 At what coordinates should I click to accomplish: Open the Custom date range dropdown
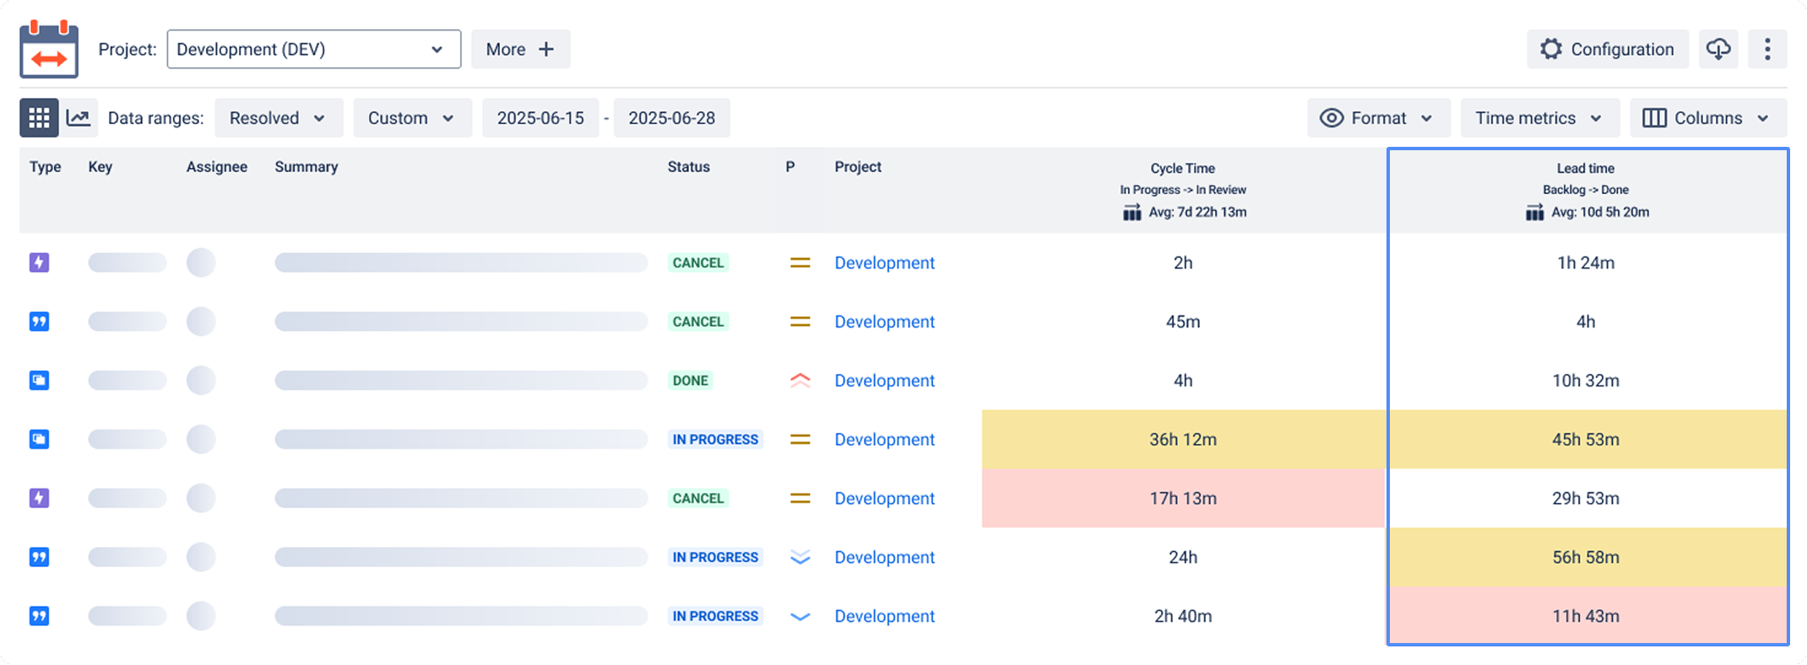412,118
